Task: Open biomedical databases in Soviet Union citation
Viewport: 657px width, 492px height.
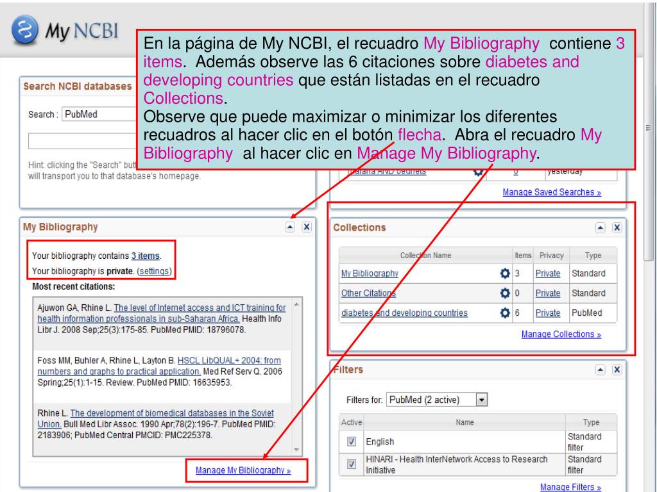Action: pos(155,418)
